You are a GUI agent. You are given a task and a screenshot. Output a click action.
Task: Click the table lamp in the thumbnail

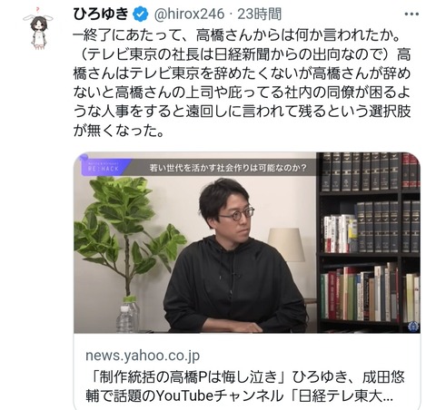coord(286,246)
